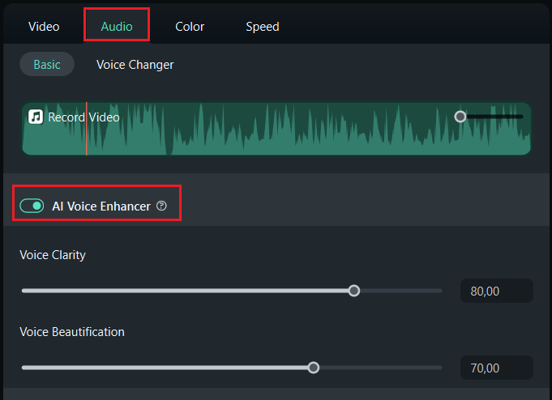Click the music note icon on the audio clip
This screenshot has height=400, width=552.
pyautogui.click(x=36, y=117)
